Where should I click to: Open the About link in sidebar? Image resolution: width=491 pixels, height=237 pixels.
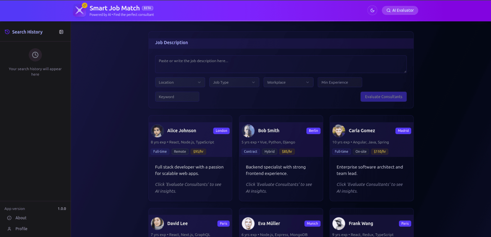click(21, 218)
